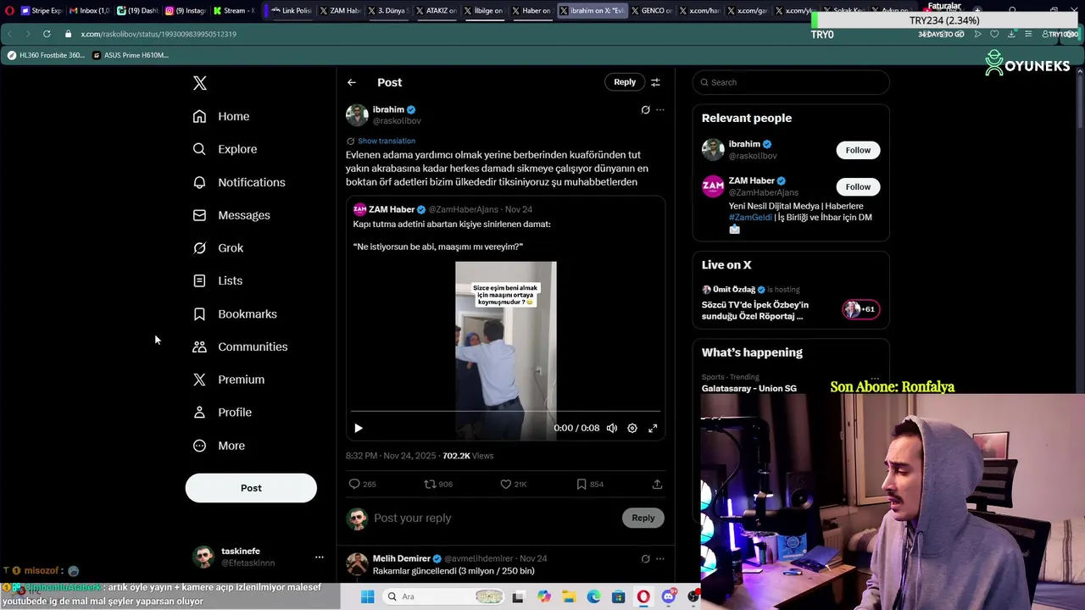1085x610 pixels.
Task: Mute the video with the volume icon
Action: pos(612,428)
